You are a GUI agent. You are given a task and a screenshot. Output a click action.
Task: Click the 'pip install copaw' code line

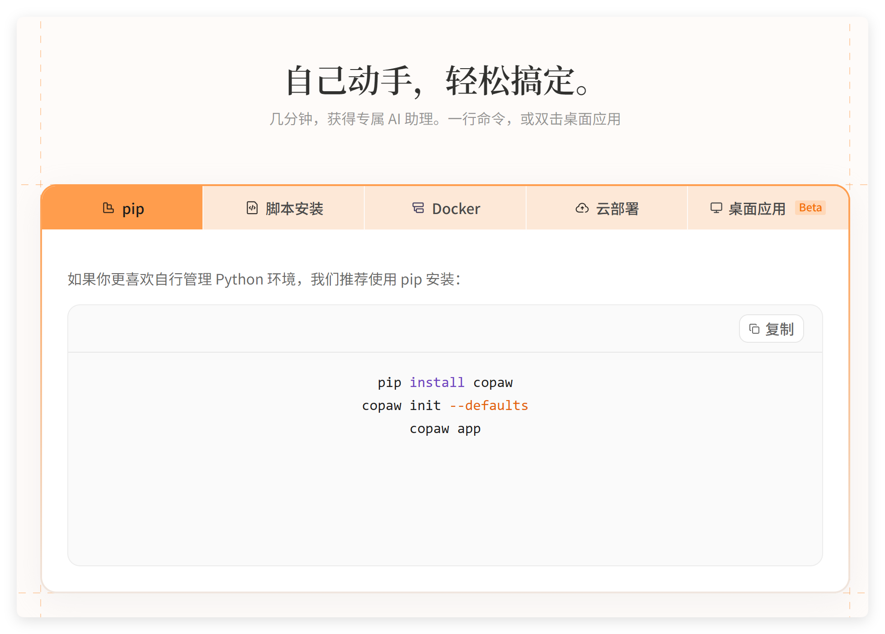pyautogui.click(x=445, y=382)
